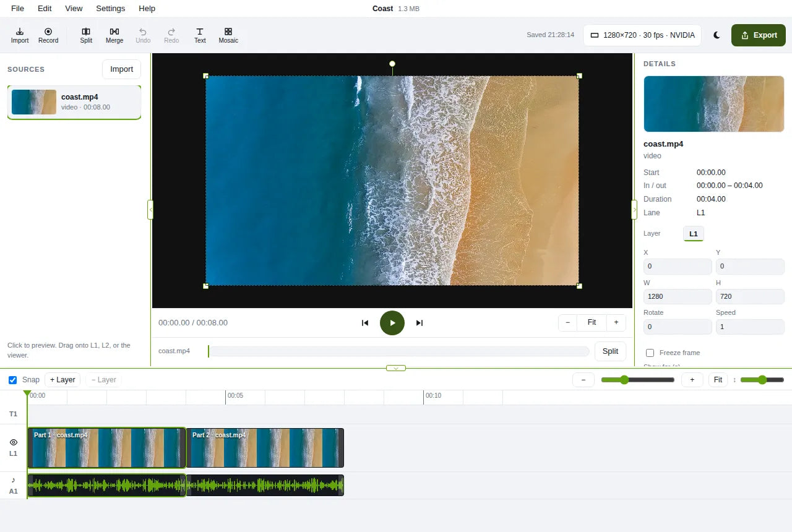The height and width of the screenshot is (532, 792).
Task: Skip to the previous clip
Action: 365,323
